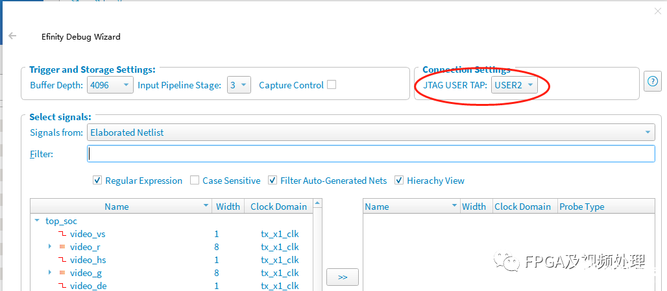Click into the Filter text field
This screenshot has width=667, height=291.
coord(370,154)
